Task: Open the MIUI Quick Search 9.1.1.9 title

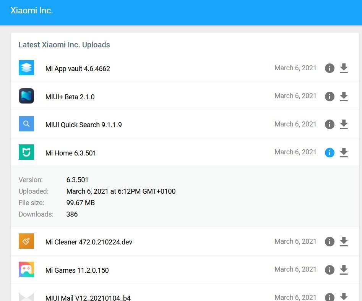Action: tap(84, 125)
